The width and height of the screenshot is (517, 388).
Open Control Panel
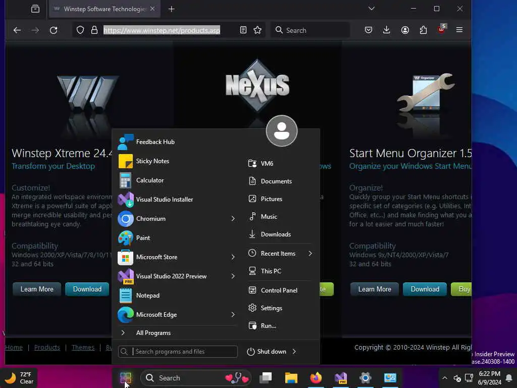280,290
